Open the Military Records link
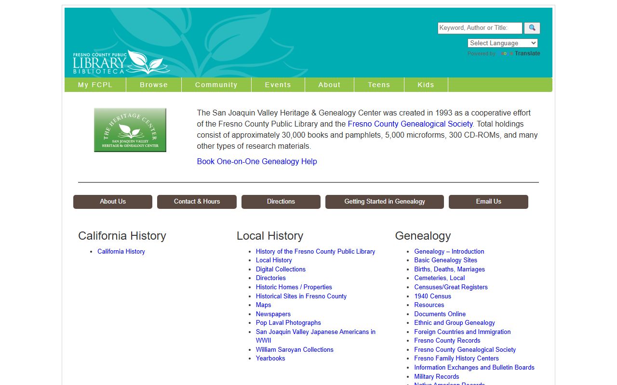 click(x=437, y=376)
